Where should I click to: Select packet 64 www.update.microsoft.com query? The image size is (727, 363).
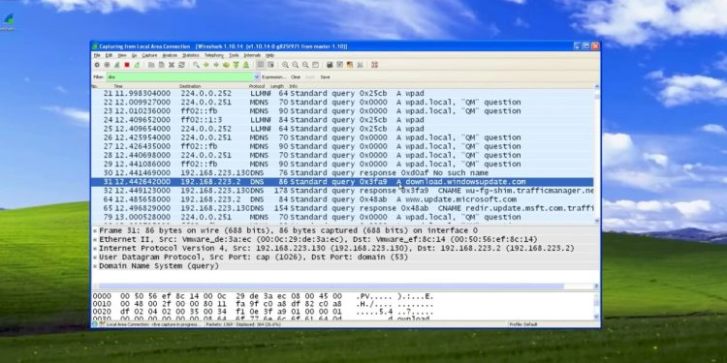coord(342,199)
